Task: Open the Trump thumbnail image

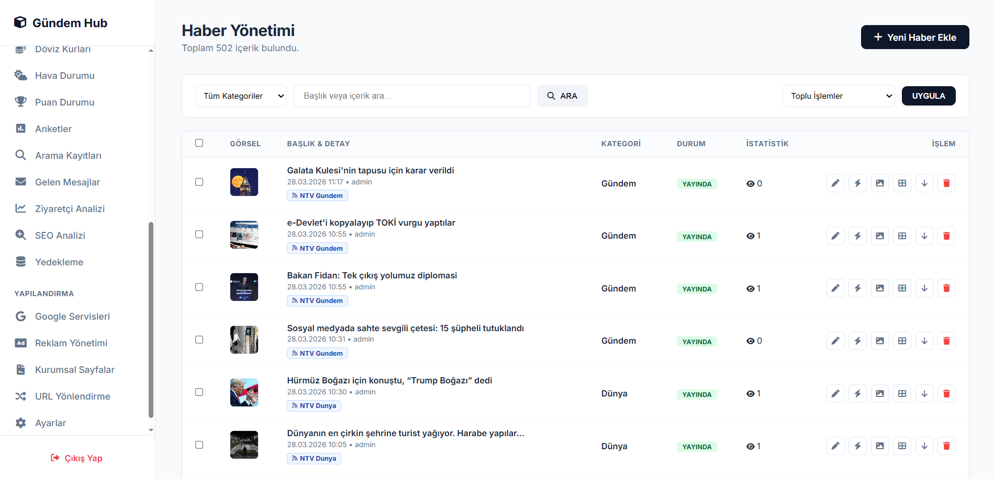Action: click(244, 392)
